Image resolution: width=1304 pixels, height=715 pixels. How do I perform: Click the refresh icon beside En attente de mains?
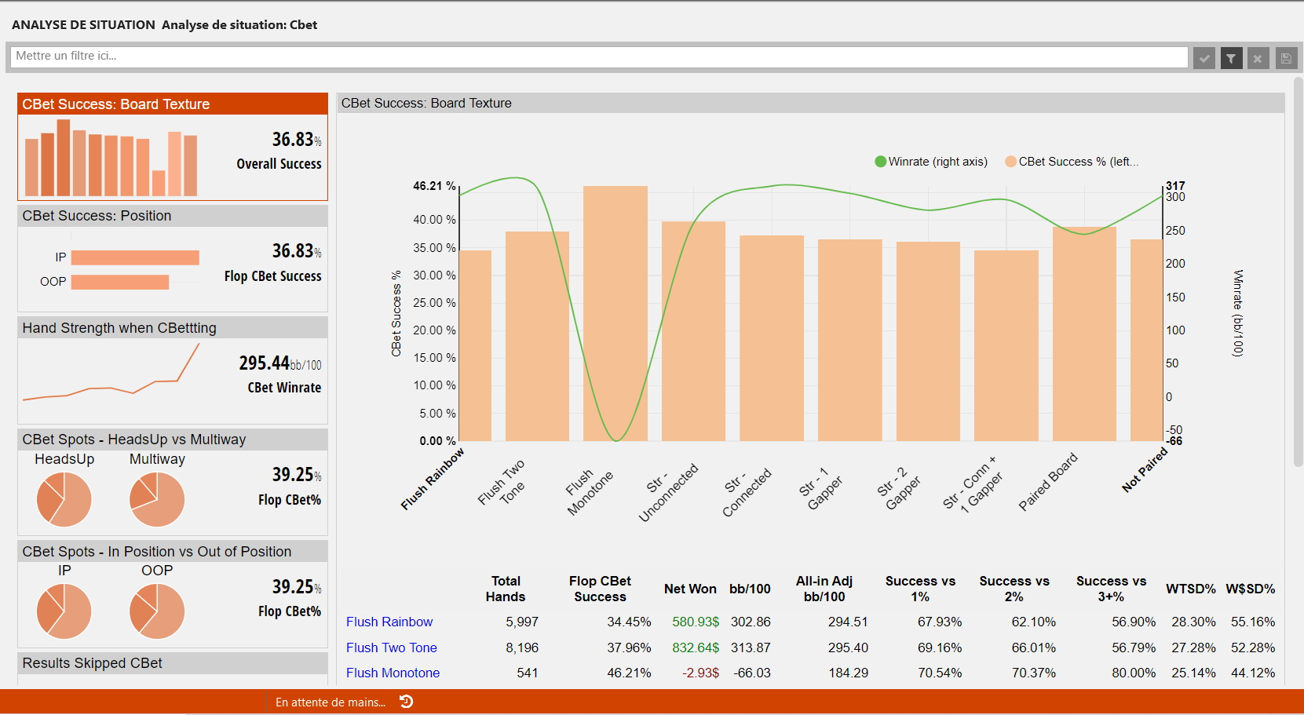pos(406,702)
